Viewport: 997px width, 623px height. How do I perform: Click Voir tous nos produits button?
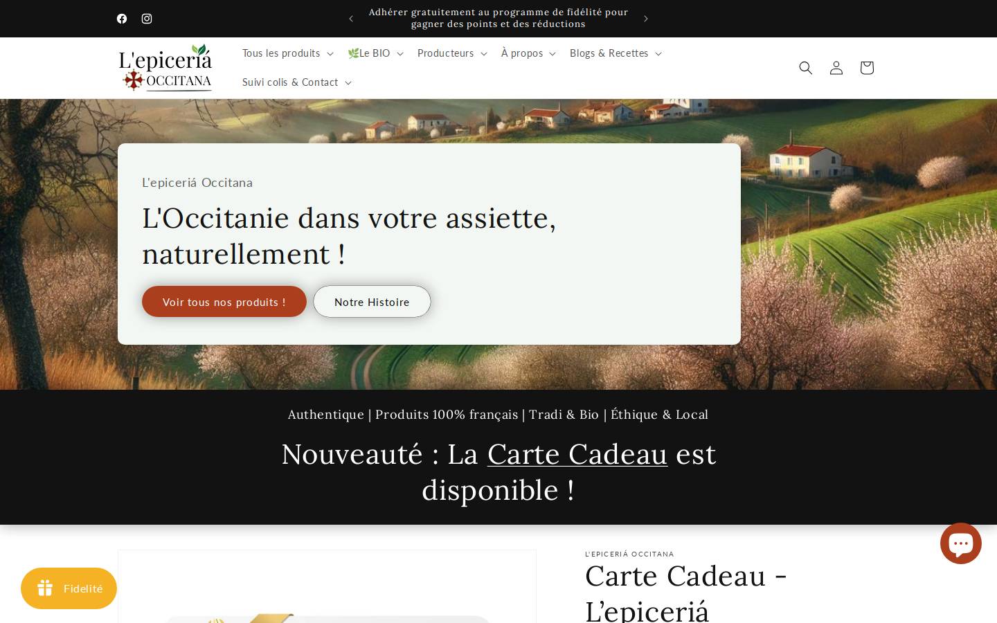[224, 302]
